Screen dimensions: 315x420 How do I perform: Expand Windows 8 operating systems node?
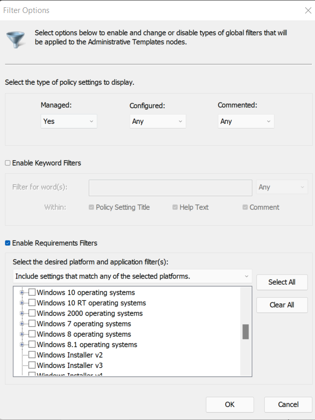(22, 334)
